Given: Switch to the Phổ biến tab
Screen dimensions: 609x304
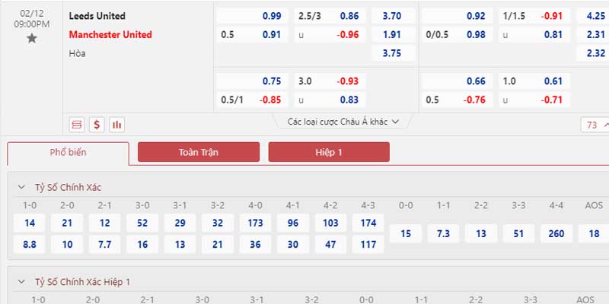Looking at the screenshot, I should [x=68, y=153].
